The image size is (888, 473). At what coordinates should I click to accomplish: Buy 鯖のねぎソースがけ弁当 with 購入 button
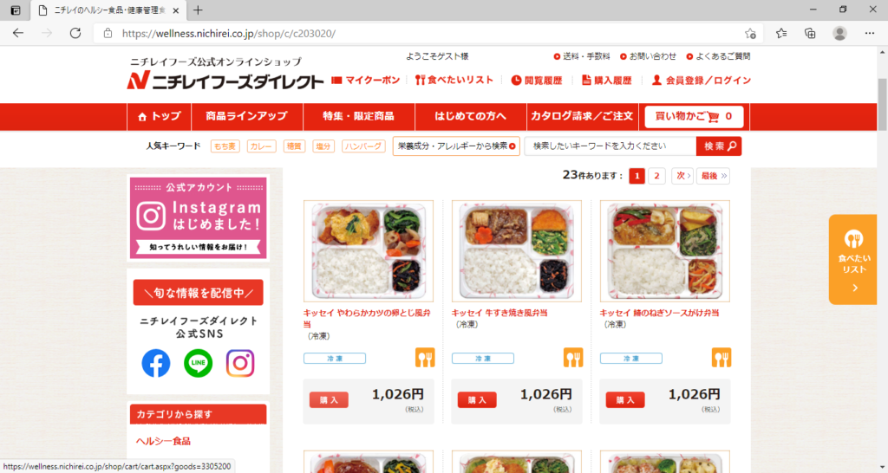pyautogui.click(x=626, y=400)
